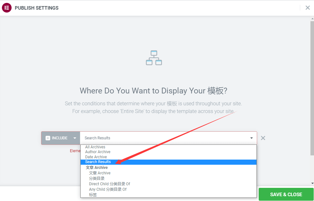Select 'Any Child 分类目录 Of' option

(x=108, y=189)
